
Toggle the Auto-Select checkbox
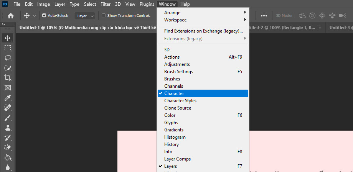coord(44,16)
